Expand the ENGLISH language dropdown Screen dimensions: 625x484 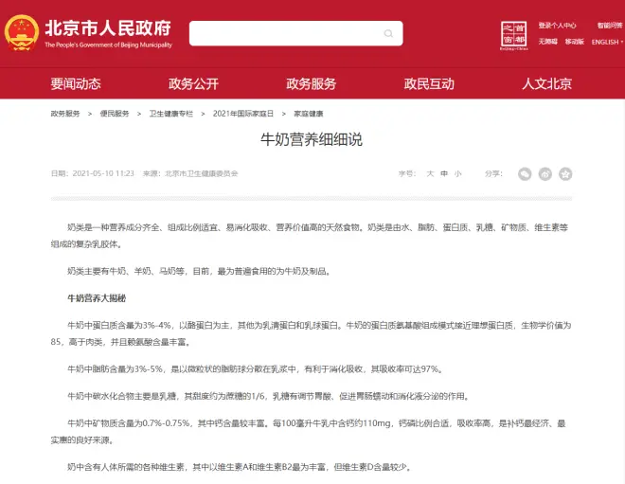coord(607,43)
